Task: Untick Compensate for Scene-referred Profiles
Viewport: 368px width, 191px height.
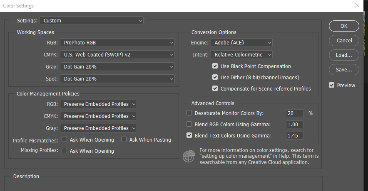Action: click(215, 88)
